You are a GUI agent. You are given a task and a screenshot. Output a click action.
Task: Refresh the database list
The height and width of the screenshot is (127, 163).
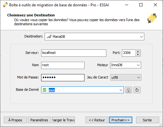(x=137, y=90)
